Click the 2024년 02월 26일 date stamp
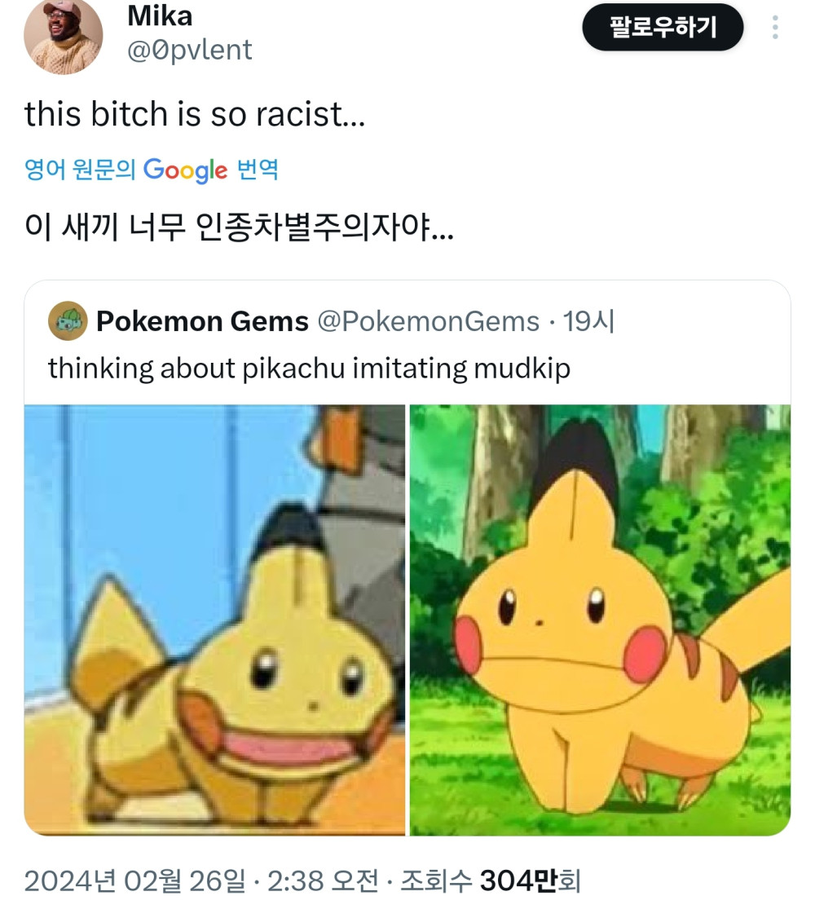The height and width of the screenshot is (918, 815). pos(134,880)
